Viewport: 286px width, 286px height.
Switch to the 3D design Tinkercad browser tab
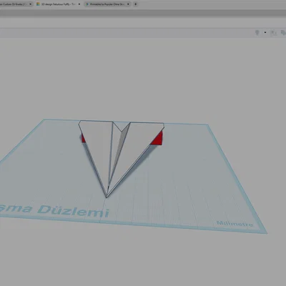(59, 4)
